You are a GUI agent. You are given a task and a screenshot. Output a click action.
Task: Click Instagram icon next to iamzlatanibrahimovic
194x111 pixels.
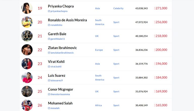[49, 53]
